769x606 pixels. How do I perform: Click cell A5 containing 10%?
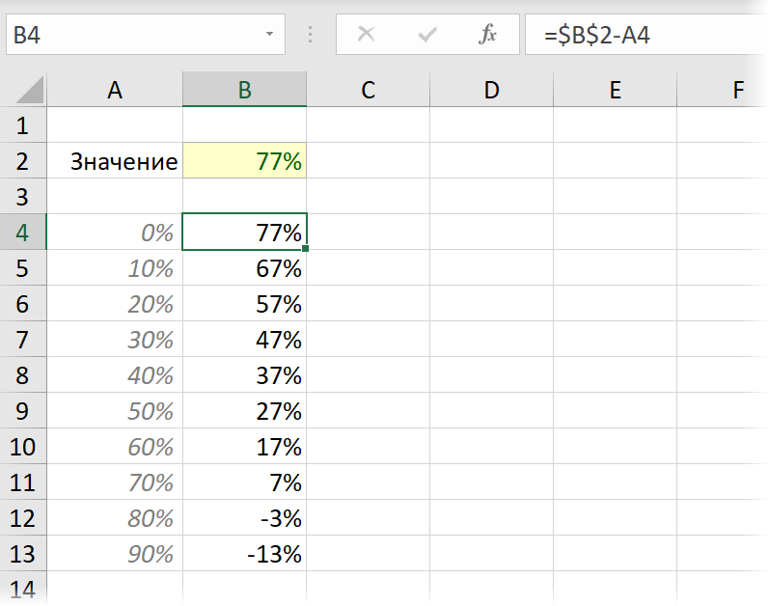[115, 267]
